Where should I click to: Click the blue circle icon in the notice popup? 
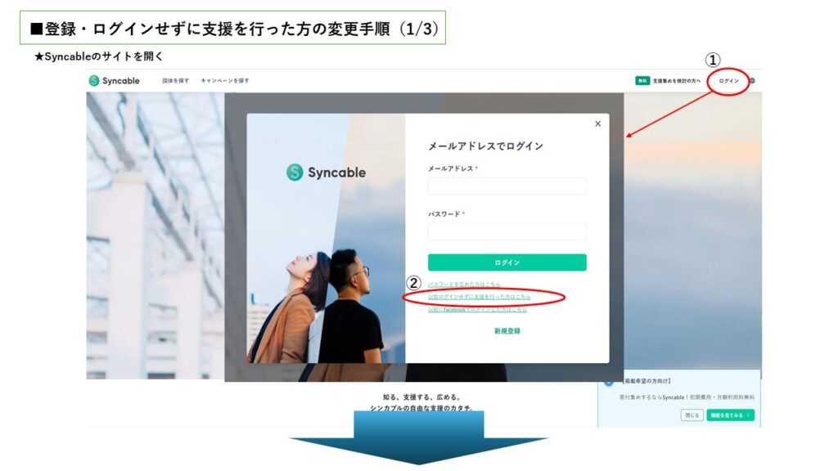tap(608, 382)
